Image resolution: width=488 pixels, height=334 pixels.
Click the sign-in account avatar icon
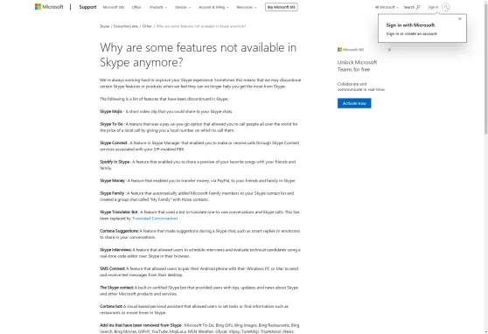click(x=446, y=7)
